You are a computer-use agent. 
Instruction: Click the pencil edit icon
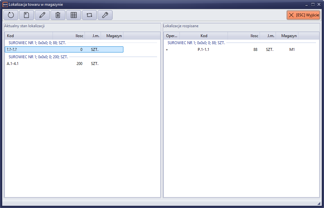click(42, 15)
